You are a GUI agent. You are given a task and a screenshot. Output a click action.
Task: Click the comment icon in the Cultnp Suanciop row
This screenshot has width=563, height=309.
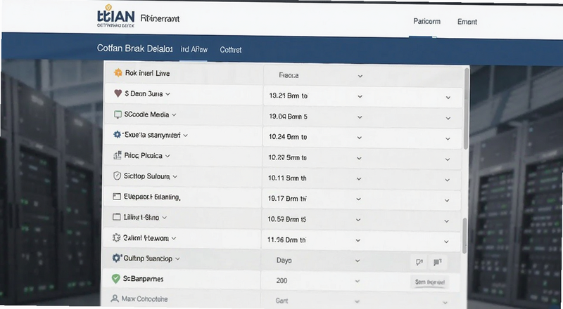pyautogui.click(x=419, y=263)
